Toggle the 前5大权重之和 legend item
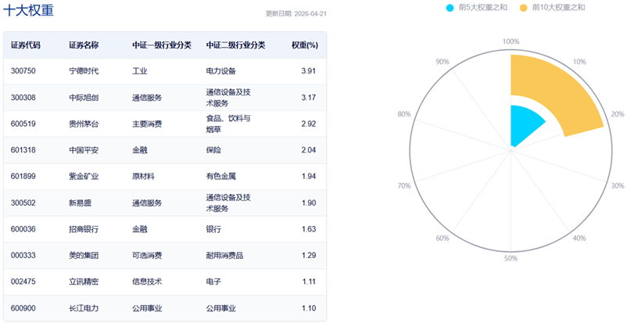This screenshot has width=627, height=323. click(x=477, y=7)
